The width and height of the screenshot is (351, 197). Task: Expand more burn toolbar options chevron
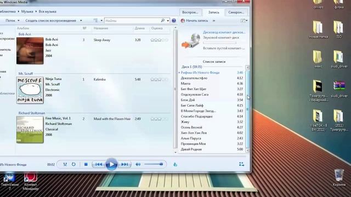(x=214, y=21)
